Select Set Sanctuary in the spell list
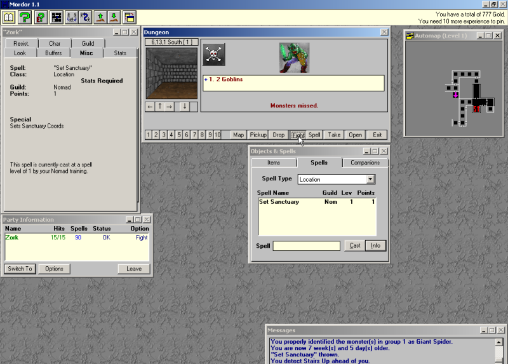Viewport: 508px width, 364px height. tap(279, 202)
